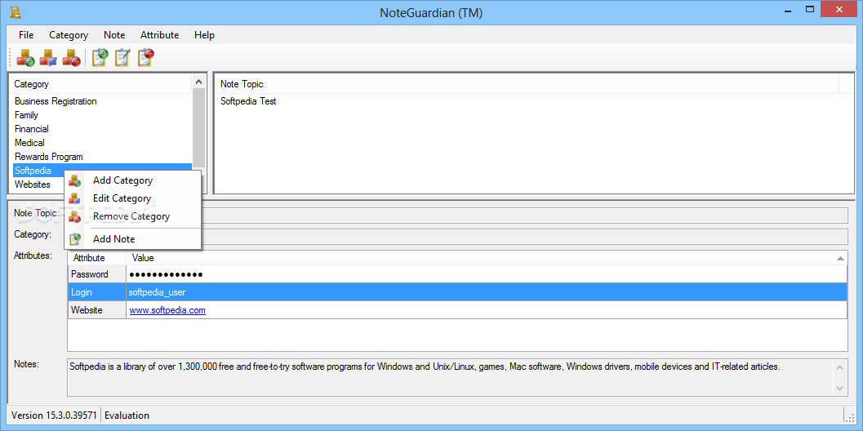Click the Password attribute row label
Screen dimensions: 863x431
(97, 274)
